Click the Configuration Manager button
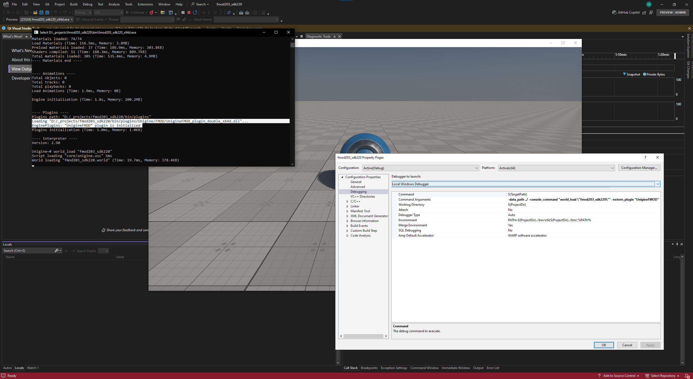Screen dimensions: 693x379 [x=639, y=168]
